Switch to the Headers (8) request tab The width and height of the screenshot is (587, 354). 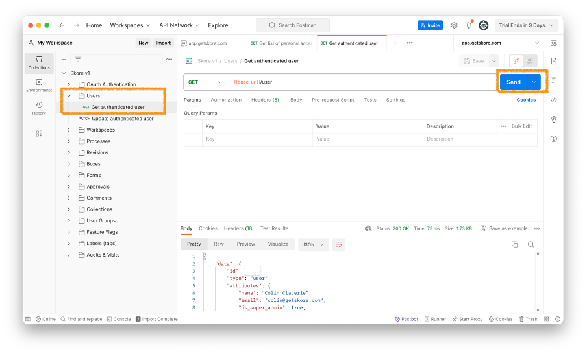pyautogui.click(x=265, y=100)
